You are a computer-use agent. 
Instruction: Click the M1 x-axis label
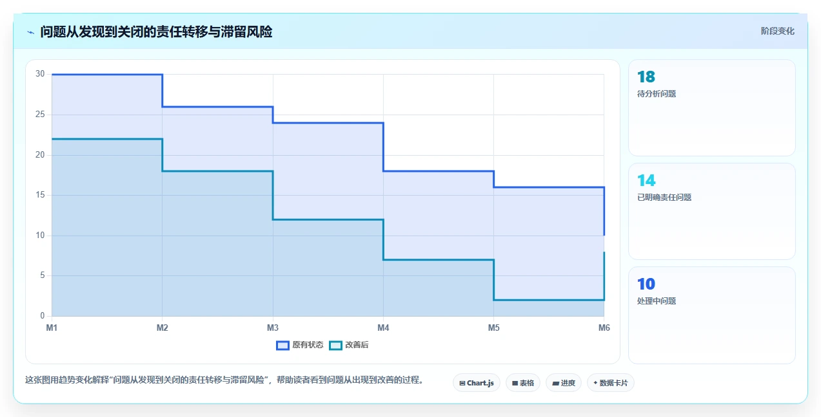(x=52, y=328)
